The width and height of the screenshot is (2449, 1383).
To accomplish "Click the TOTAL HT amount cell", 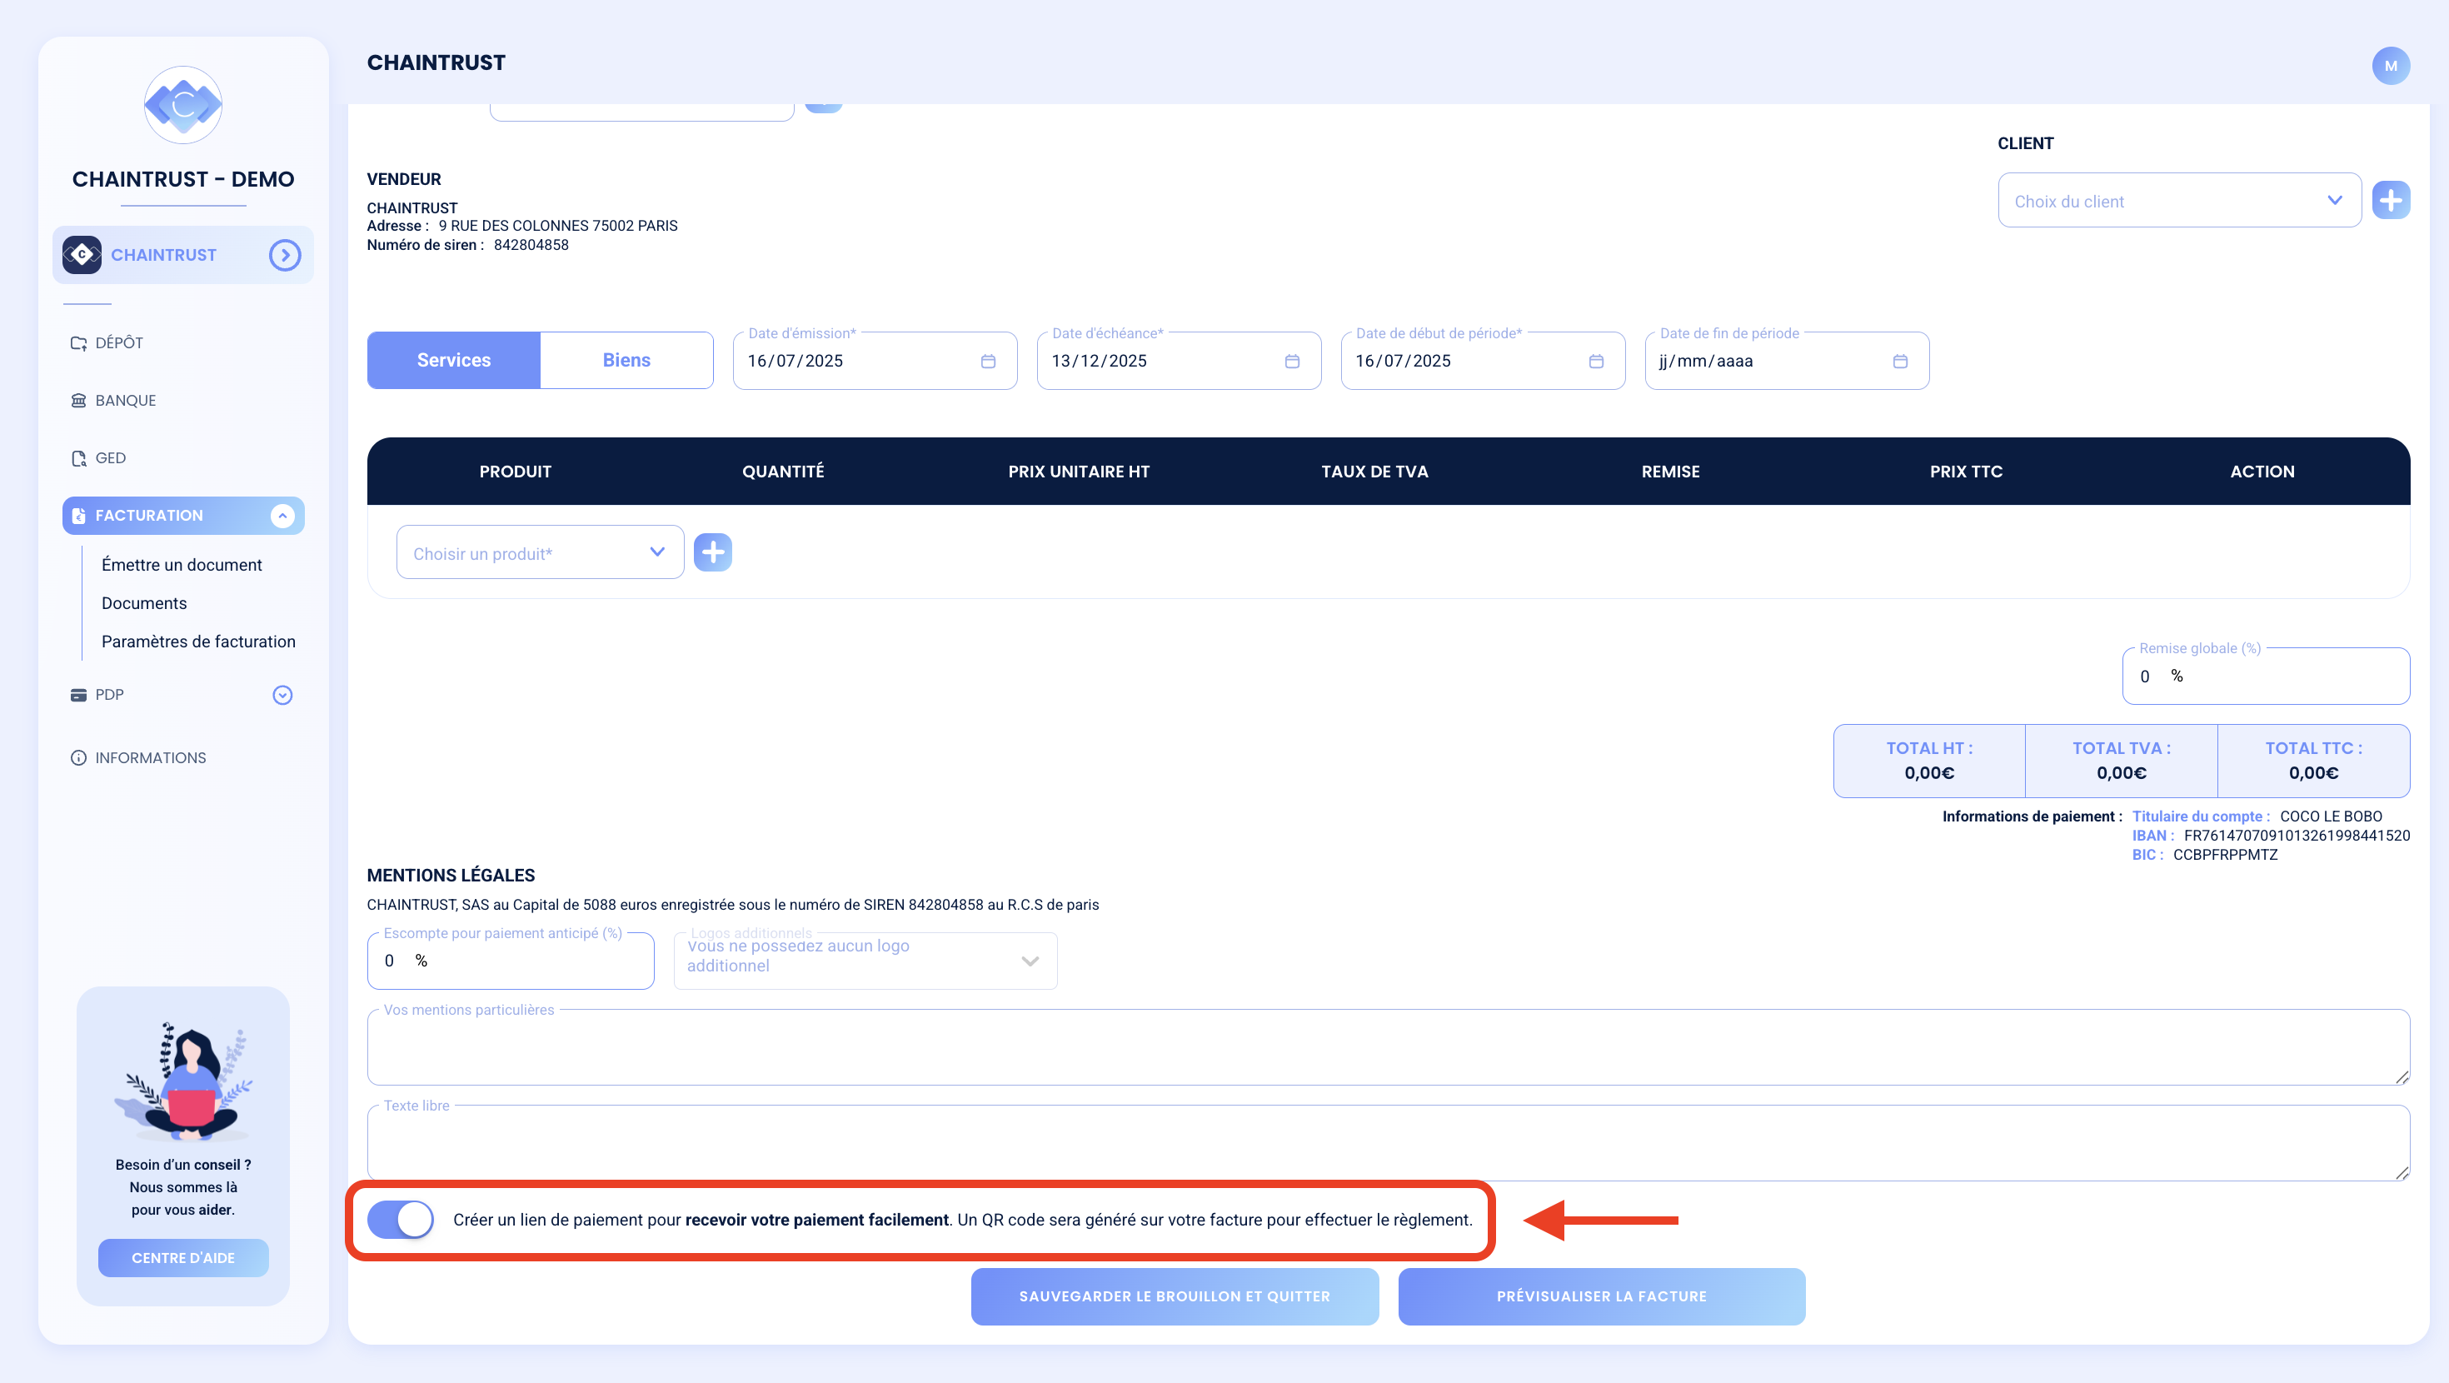I will pyautogui.click(x=1929, y=761).
